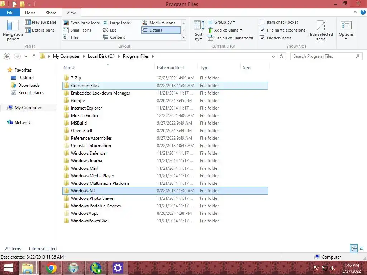Select My Computer in navigation pane
This screenshot has width=367, height=275.
click(28, 107)
